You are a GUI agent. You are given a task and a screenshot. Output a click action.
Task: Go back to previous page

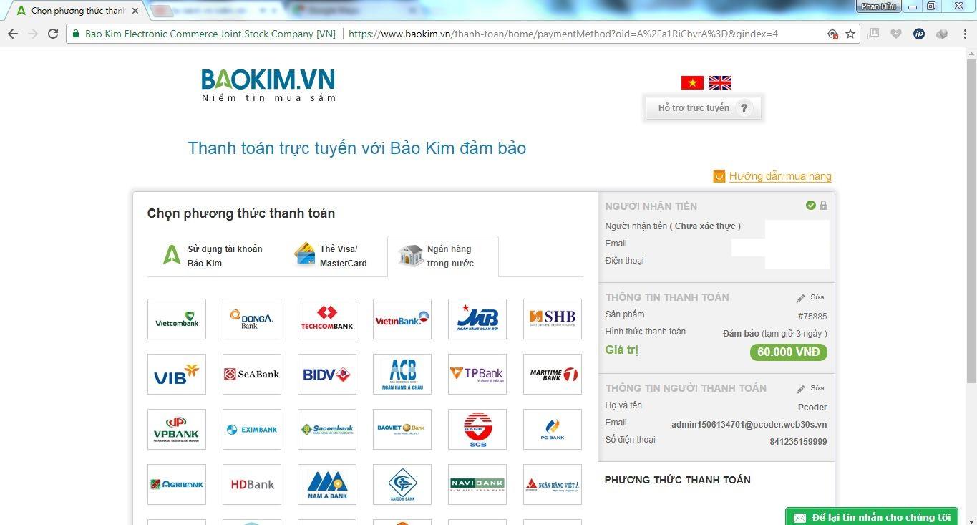click(13, 34)
